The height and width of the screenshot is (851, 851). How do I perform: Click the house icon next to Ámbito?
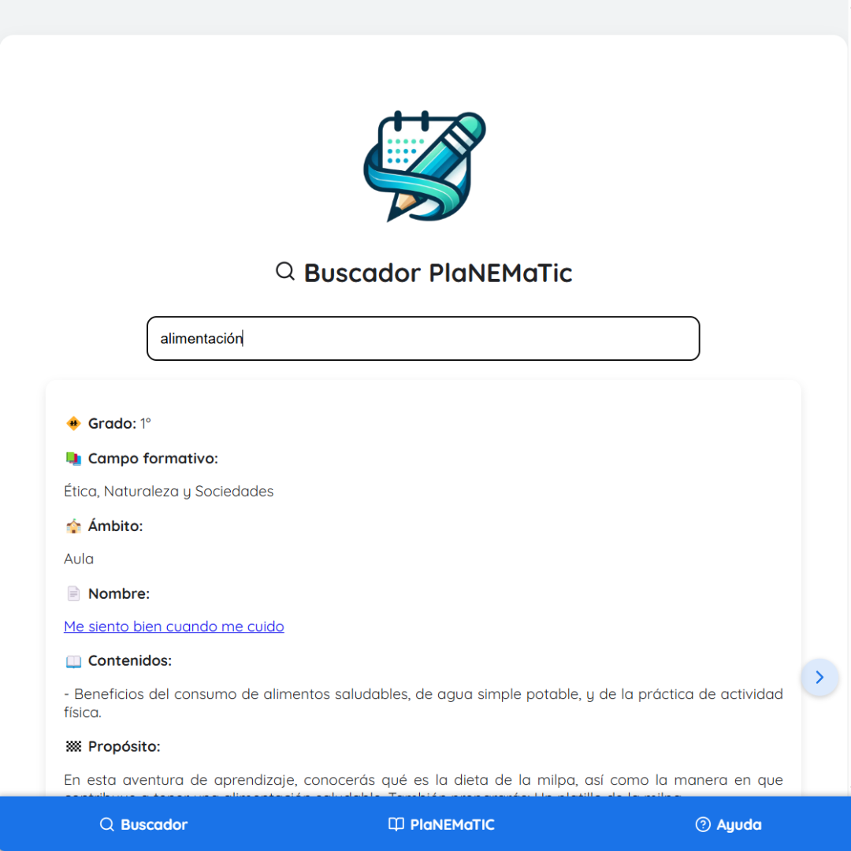tap(73, 526)
